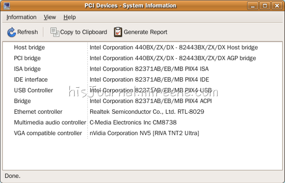
Task: Click the Generate Report label
Action: [145, 32]
